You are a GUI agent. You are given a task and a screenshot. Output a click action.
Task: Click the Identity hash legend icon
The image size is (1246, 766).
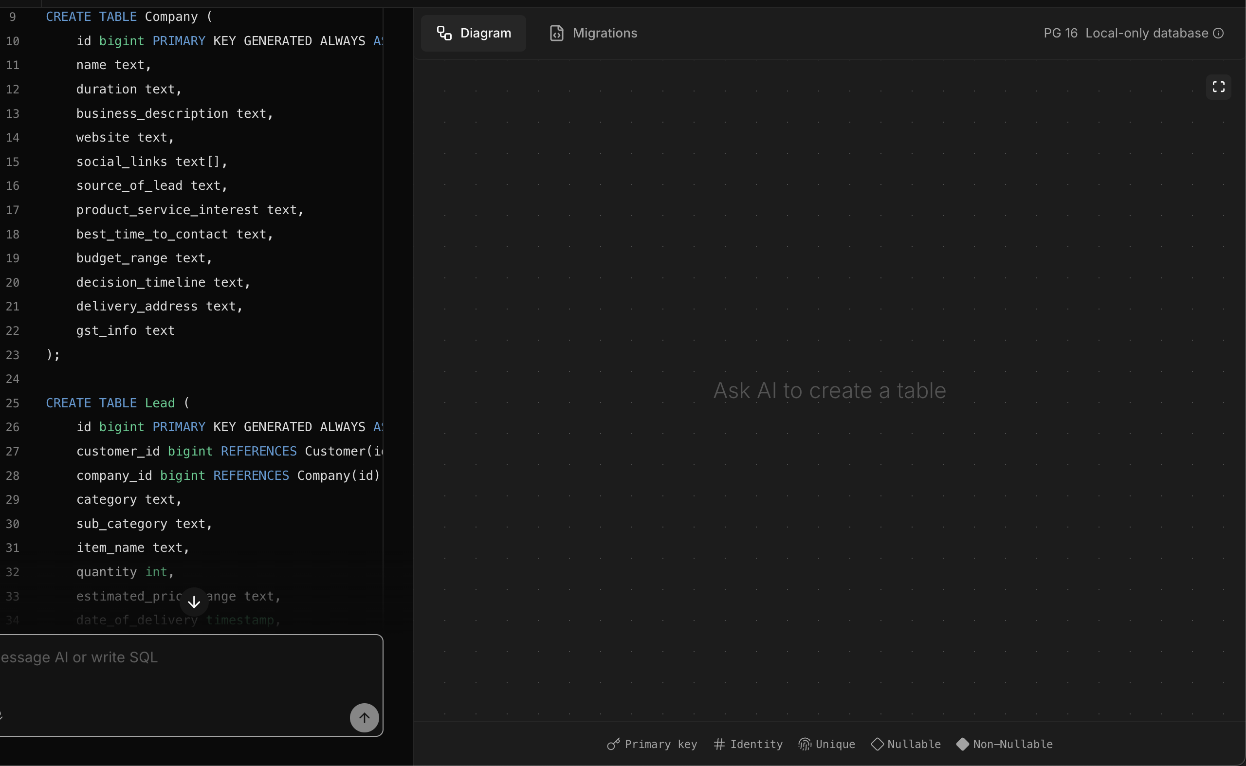(x=720, y=744)
